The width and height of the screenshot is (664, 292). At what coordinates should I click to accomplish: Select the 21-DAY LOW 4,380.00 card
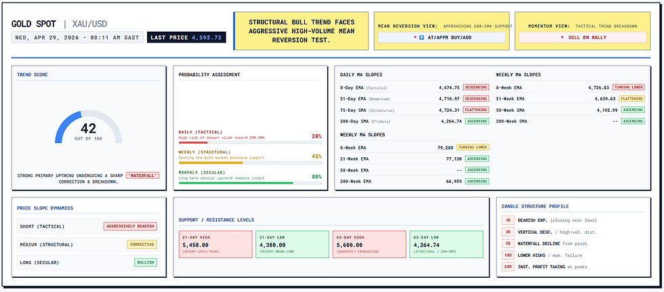point(292,244)
